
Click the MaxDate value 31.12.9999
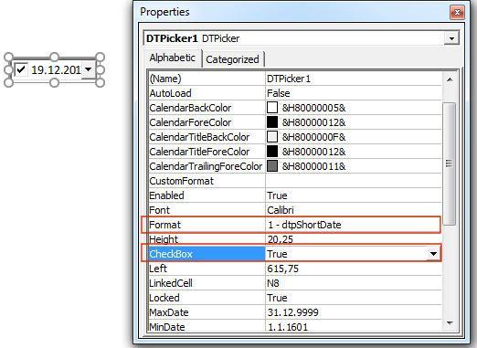coord(293,312)
